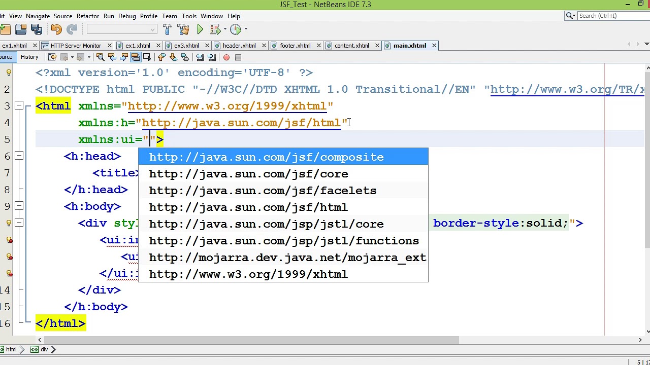Click the lightbulb hint beside div line

click(9, 224)
